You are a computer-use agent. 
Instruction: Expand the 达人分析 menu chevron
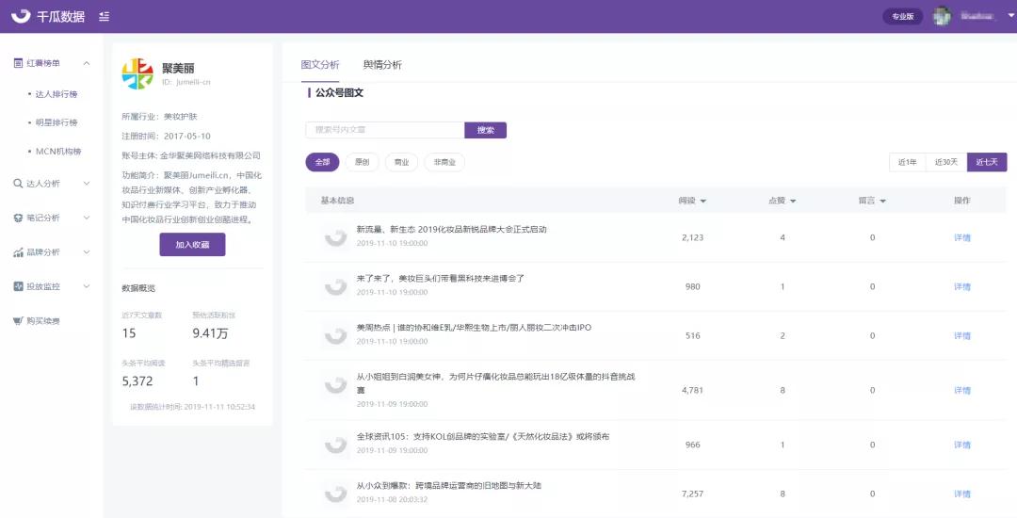pyautogui.click(x=87, y=184)
